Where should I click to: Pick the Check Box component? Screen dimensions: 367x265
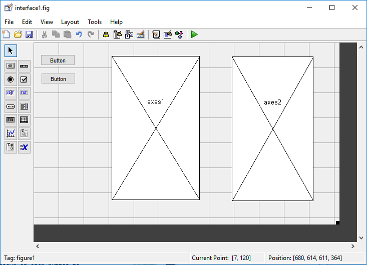click(x=24, y=79)
